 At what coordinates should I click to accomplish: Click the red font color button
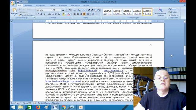[x=69, y=14]
